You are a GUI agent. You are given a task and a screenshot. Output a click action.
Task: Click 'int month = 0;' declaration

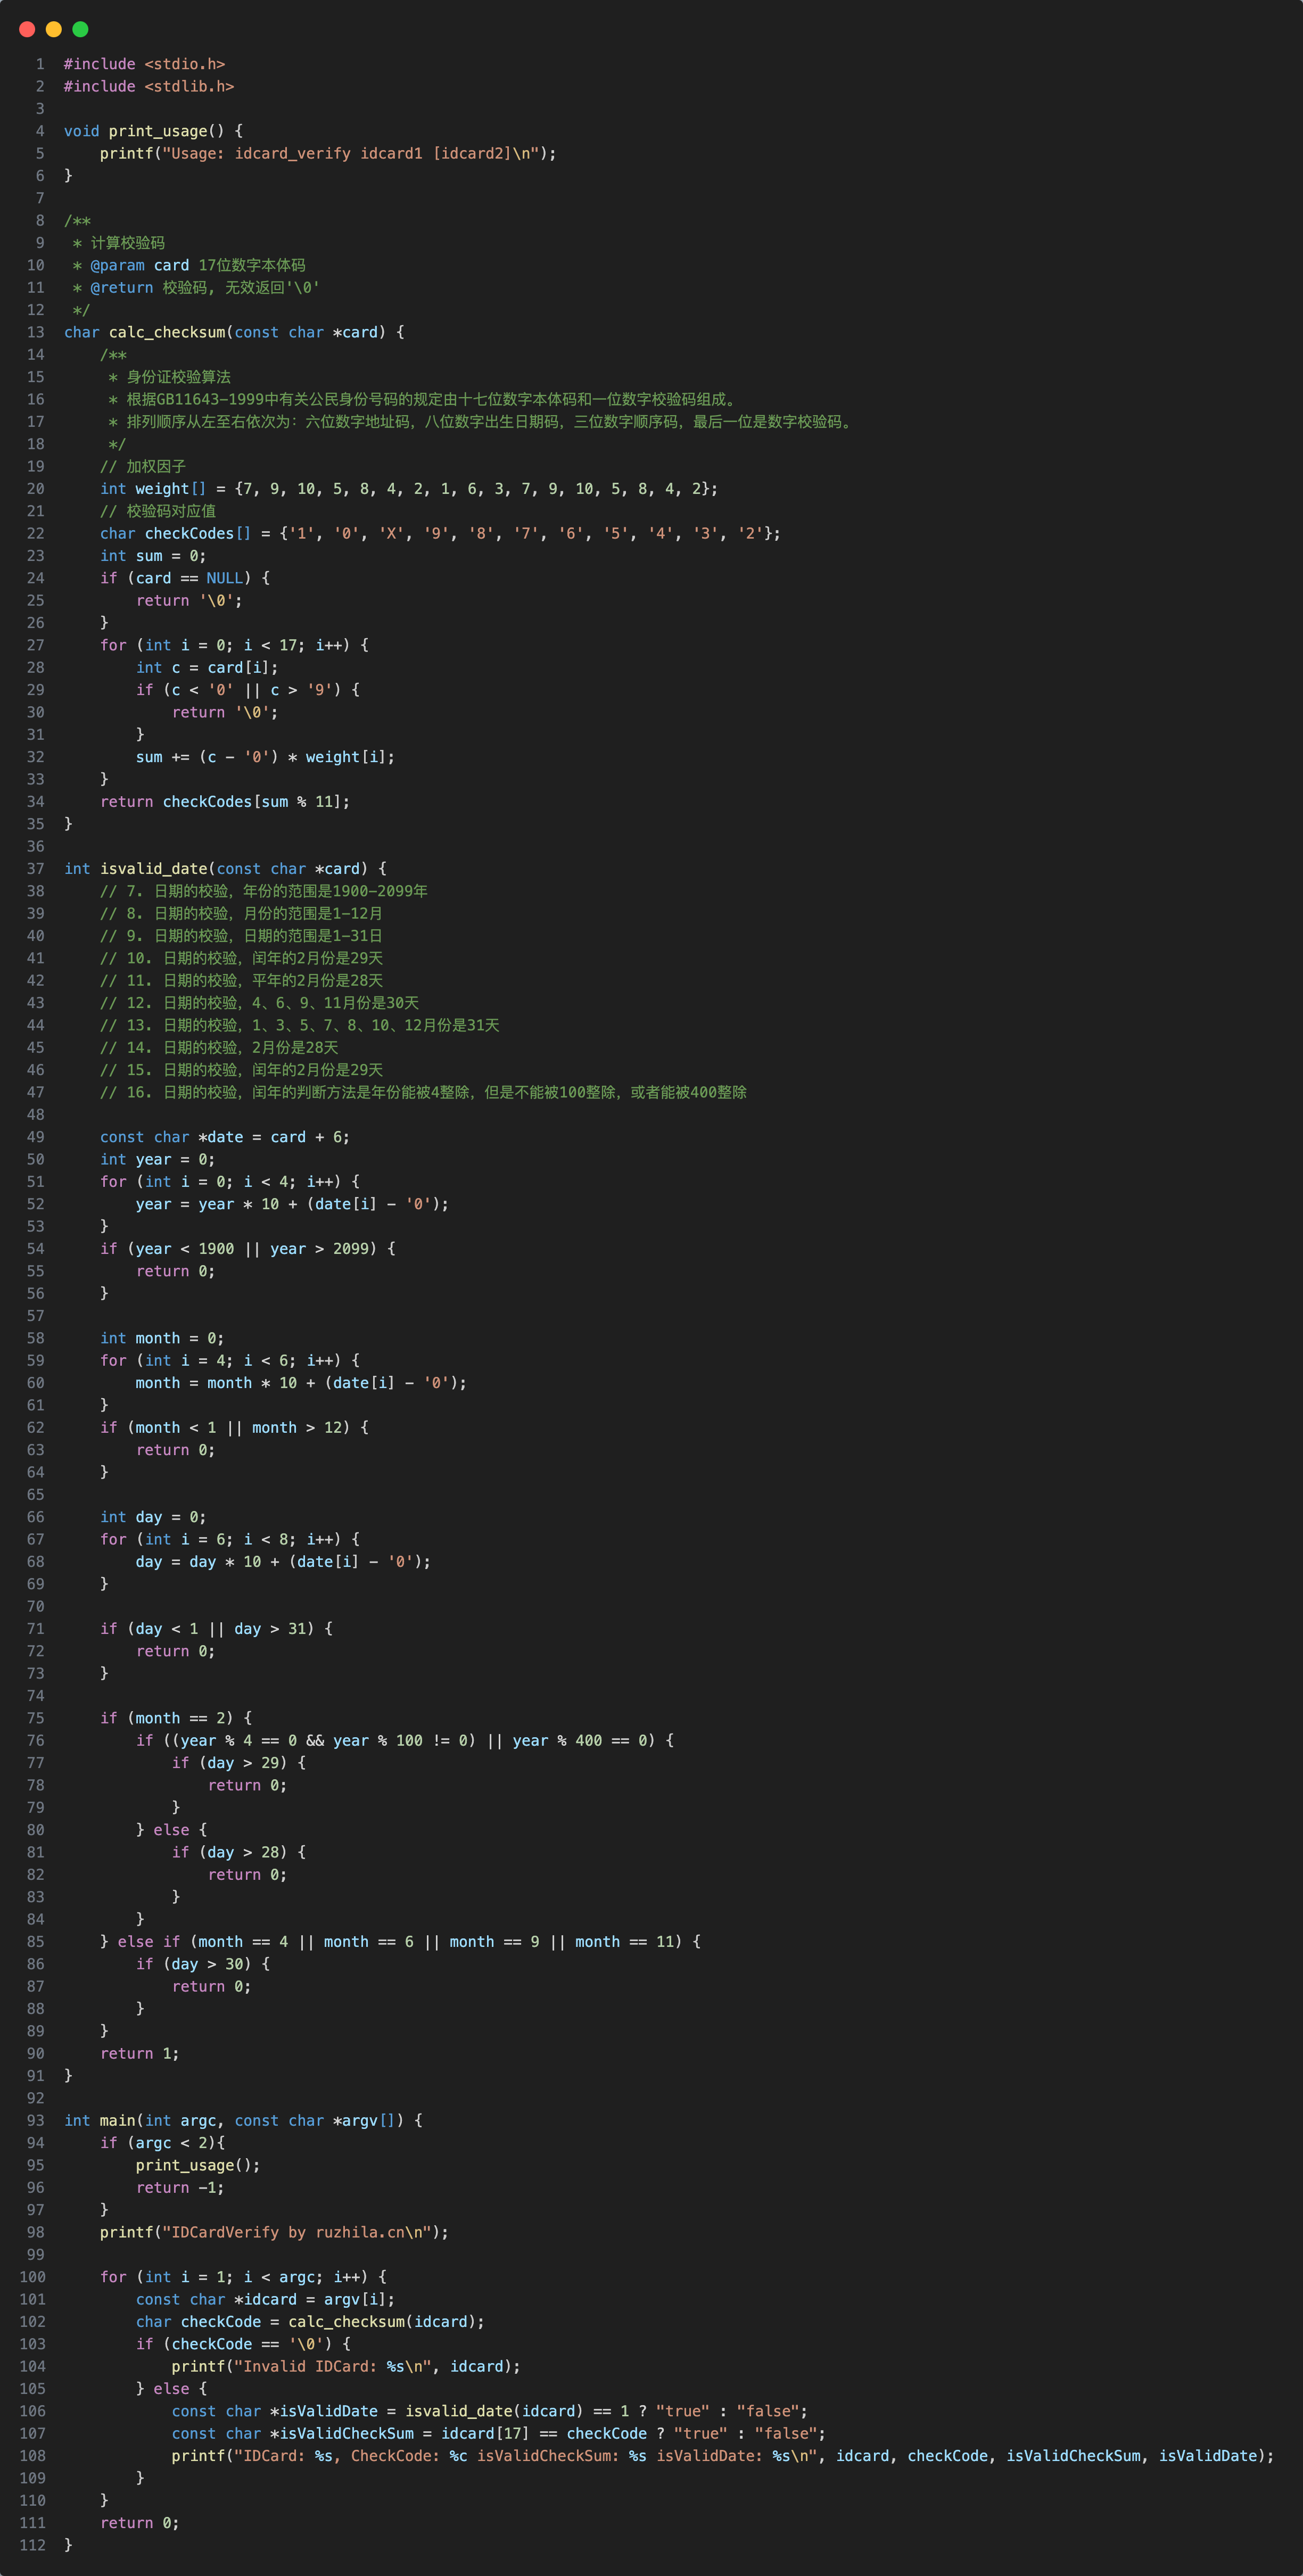click(162, 1338)
